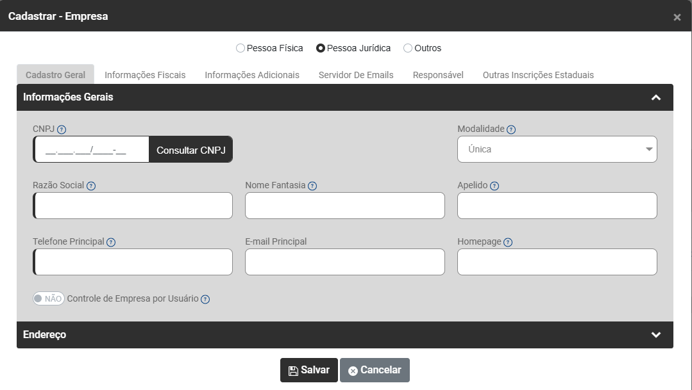692x390 pixels.
Task: Save the company with Salvar
Action: pyautogui.click(x=308, y=370)
